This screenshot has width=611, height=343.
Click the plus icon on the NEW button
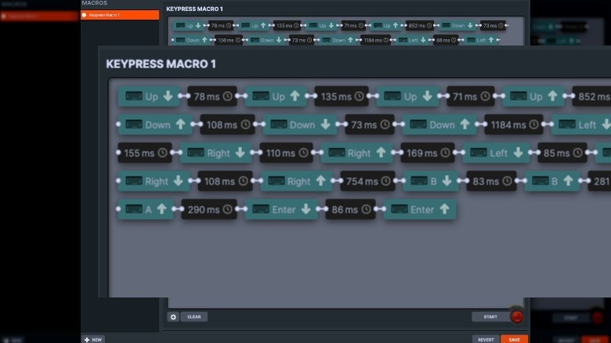(x=87, y=340)
